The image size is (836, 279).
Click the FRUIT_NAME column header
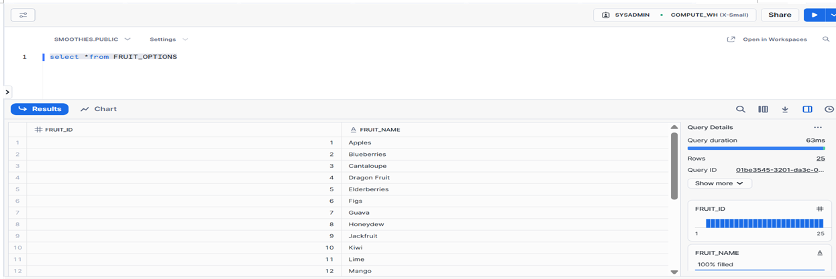(x=380, y=129)
